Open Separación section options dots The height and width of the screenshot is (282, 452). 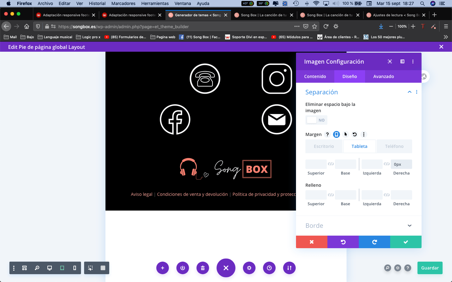417,92
